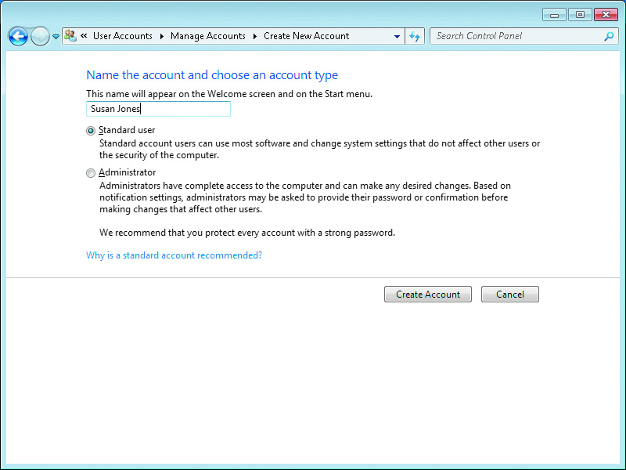
Task: Click the heading 'Name the account and choose an account type'
Action: 212,75
